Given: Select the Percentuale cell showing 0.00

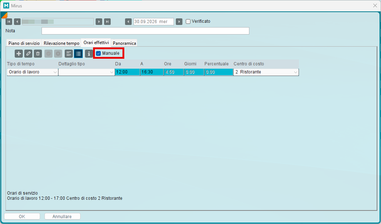Looking at the screenshot, I should coord(219,72).
